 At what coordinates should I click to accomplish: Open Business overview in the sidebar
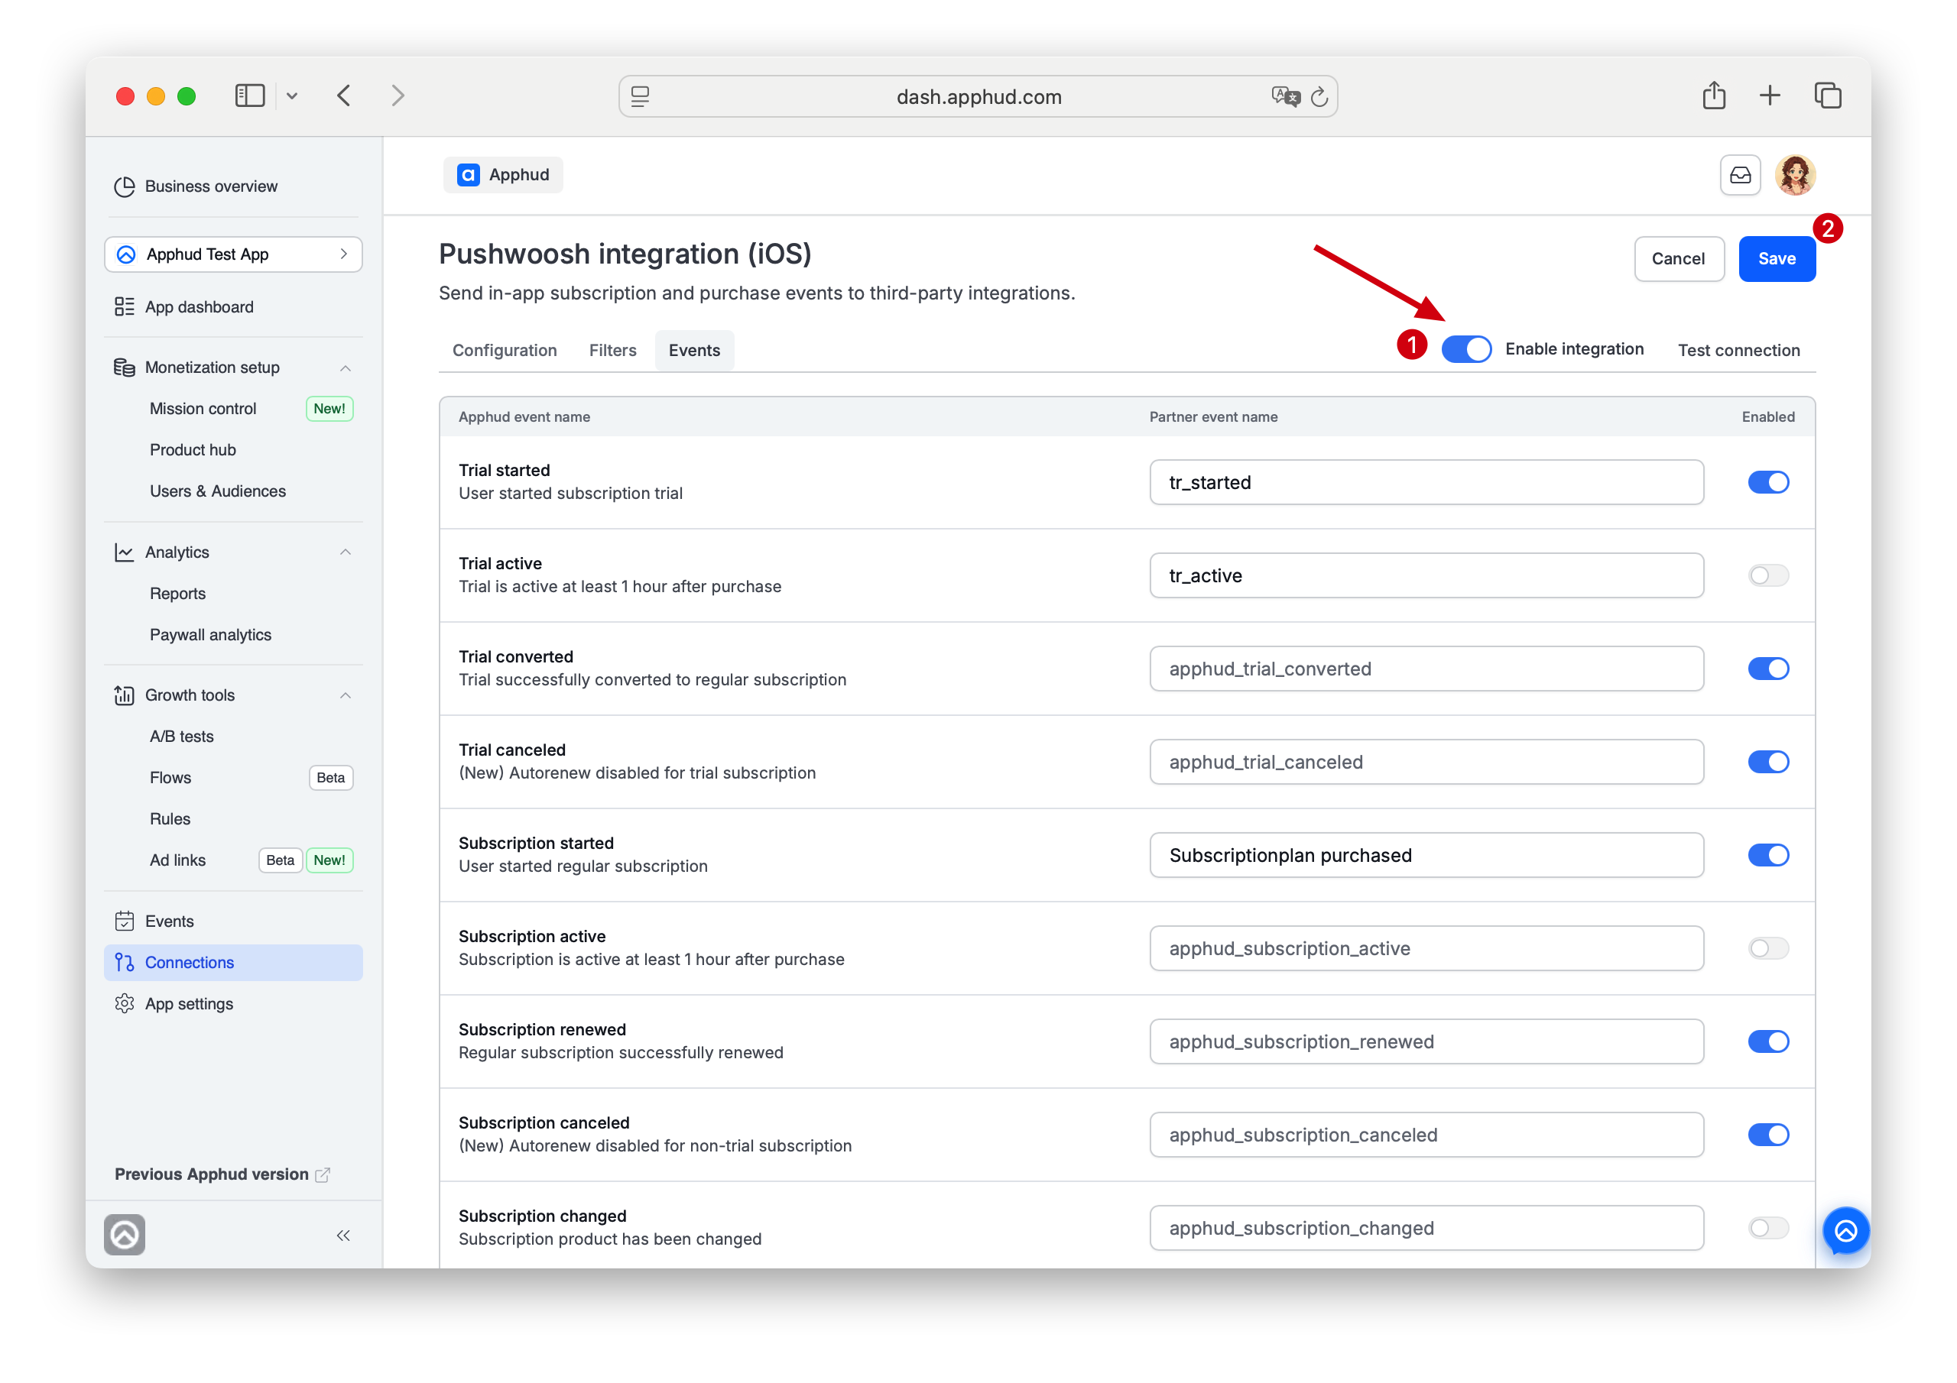click(210, 186)
